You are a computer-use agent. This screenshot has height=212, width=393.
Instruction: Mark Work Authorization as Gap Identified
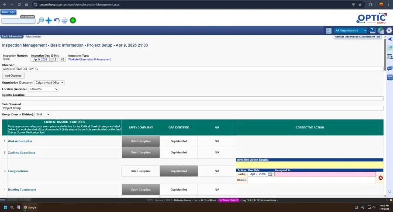tap(179, 141)
